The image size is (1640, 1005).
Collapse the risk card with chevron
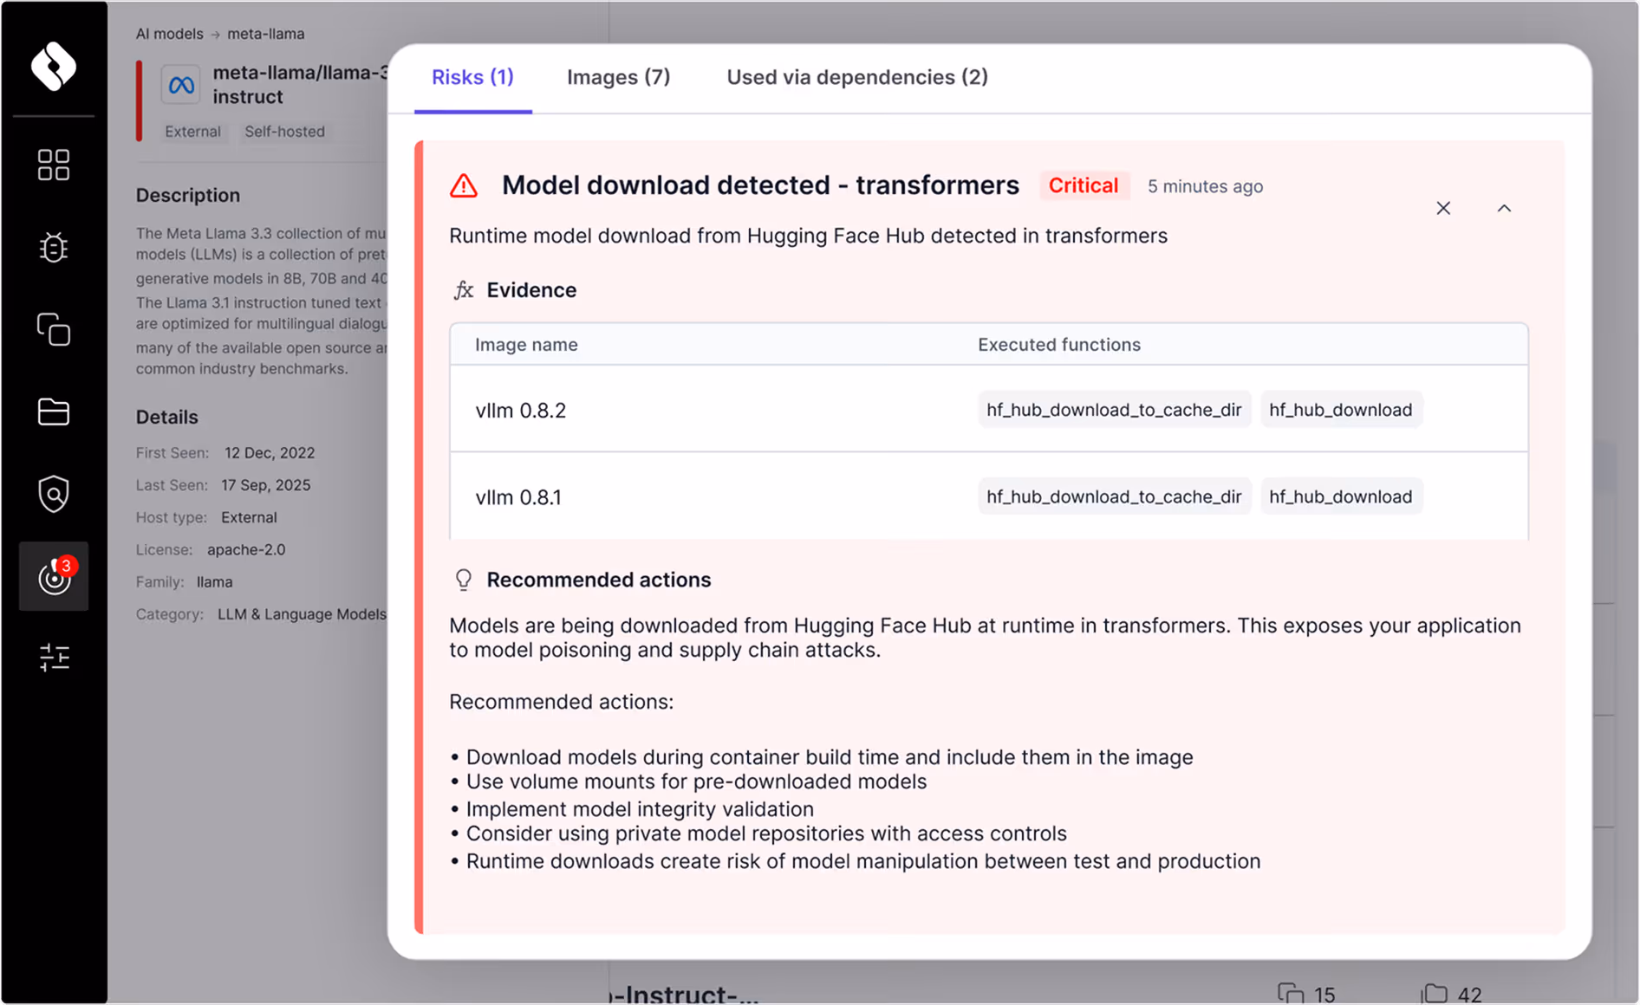click(1504, 208)
